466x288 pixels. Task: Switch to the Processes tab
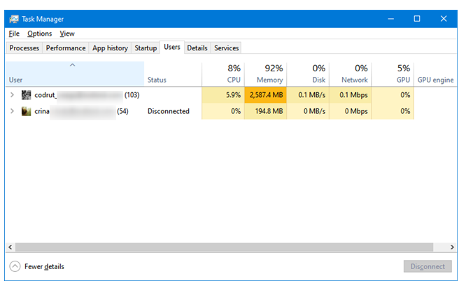tap(24, 48)
